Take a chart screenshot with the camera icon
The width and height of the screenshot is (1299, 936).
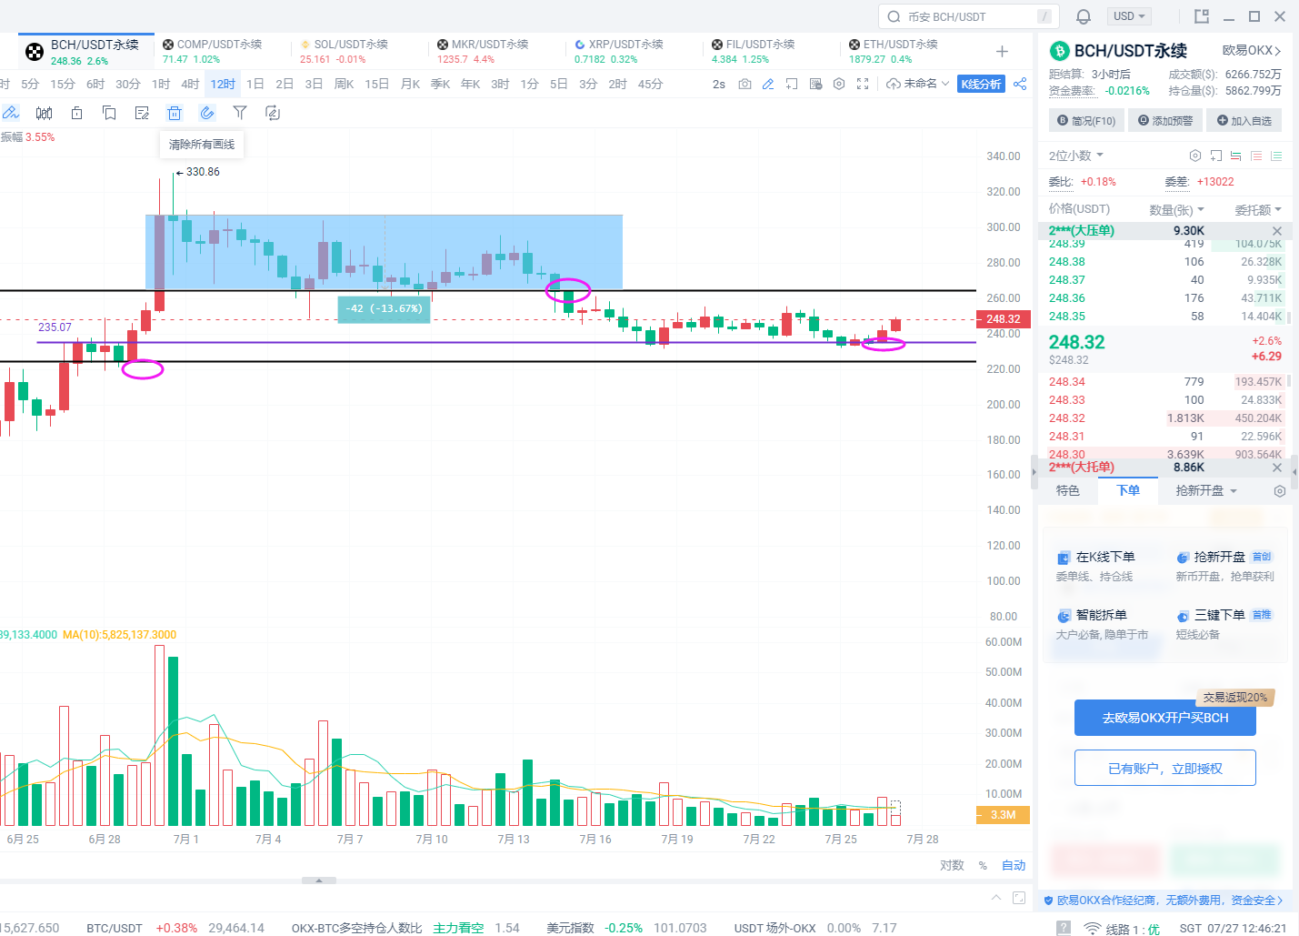click(x=744, y=84)
